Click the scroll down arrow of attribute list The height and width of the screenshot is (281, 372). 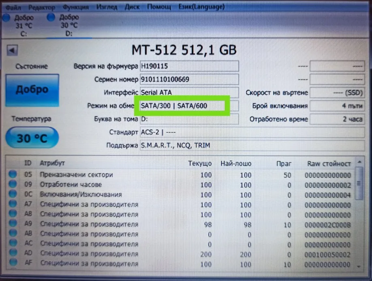[x=359, y=267]
